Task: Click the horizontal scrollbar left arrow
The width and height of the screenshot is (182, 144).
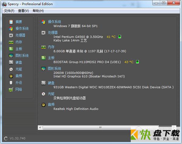Action: (x=40, y=128)
